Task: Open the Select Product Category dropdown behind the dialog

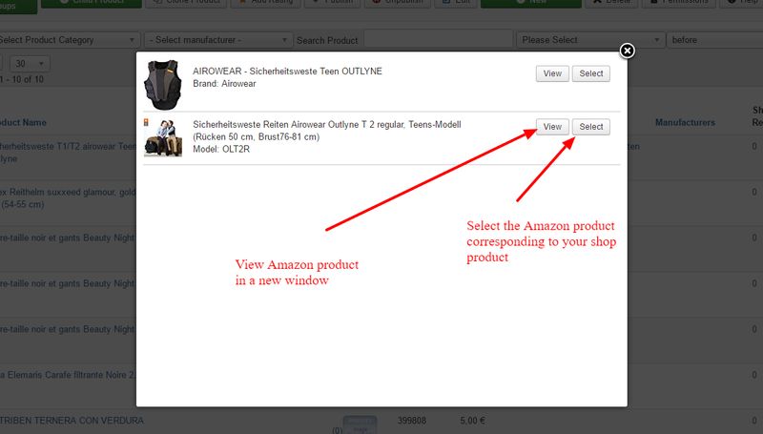Action: click(68, 40)
